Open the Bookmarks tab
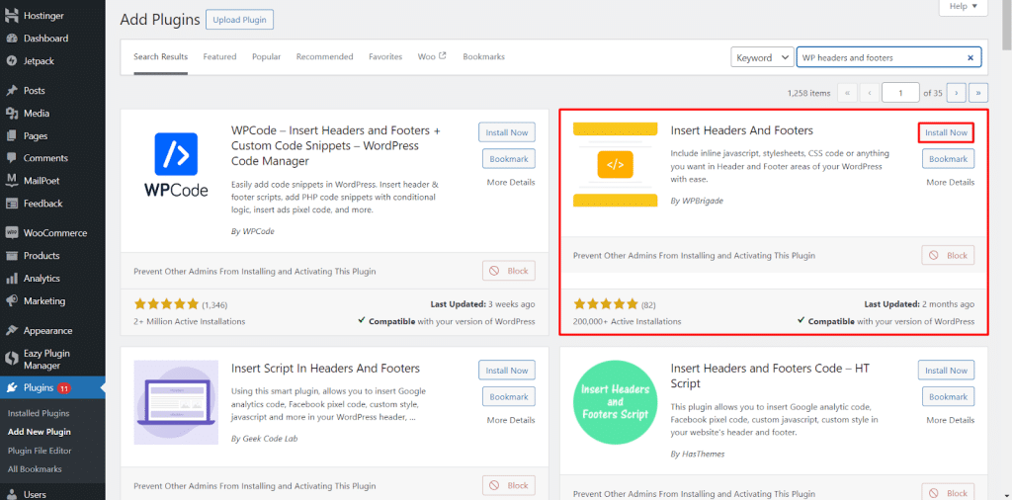Viewport: 1012px width, 500px height. 483,56
